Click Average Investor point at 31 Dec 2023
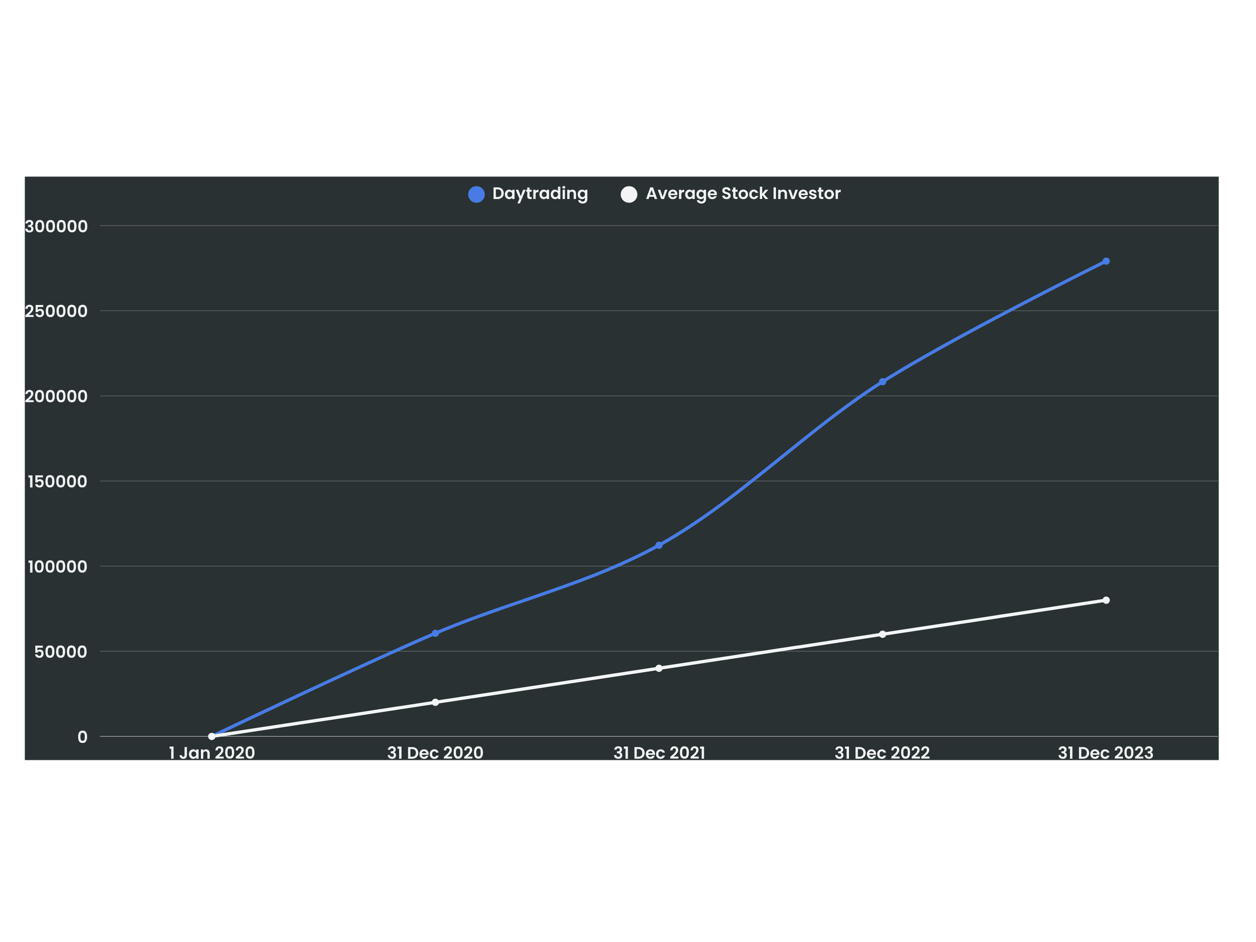This screenshot has width=1256, height=942. point(1106,600)
